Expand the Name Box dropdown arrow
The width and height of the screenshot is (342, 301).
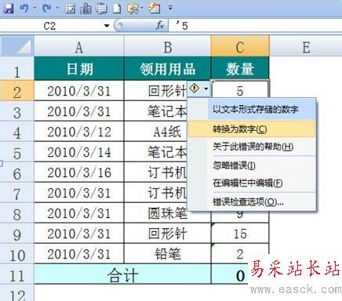[107, 26]
